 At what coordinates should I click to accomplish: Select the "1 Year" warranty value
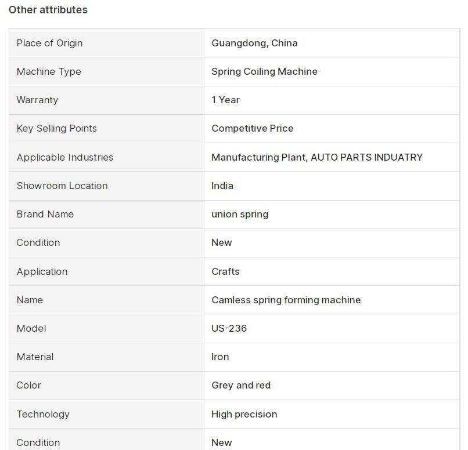(225, 100)
